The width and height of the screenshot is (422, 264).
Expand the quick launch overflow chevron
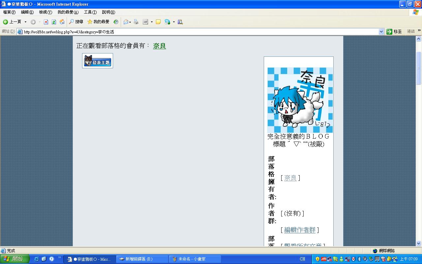tap(60, 257)
